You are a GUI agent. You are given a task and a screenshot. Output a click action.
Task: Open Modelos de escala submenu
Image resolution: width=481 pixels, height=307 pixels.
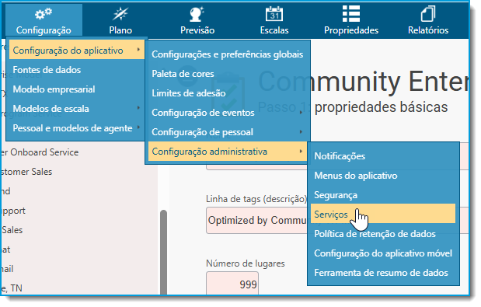(76, 109)
